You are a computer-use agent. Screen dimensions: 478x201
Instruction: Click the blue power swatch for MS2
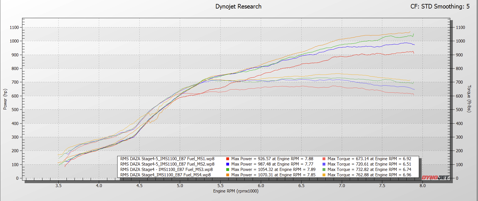(x=228, y=164)
